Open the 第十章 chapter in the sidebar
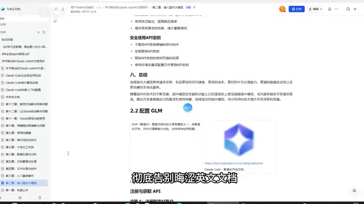Screen dimensions: 364x204 point(25,126)
